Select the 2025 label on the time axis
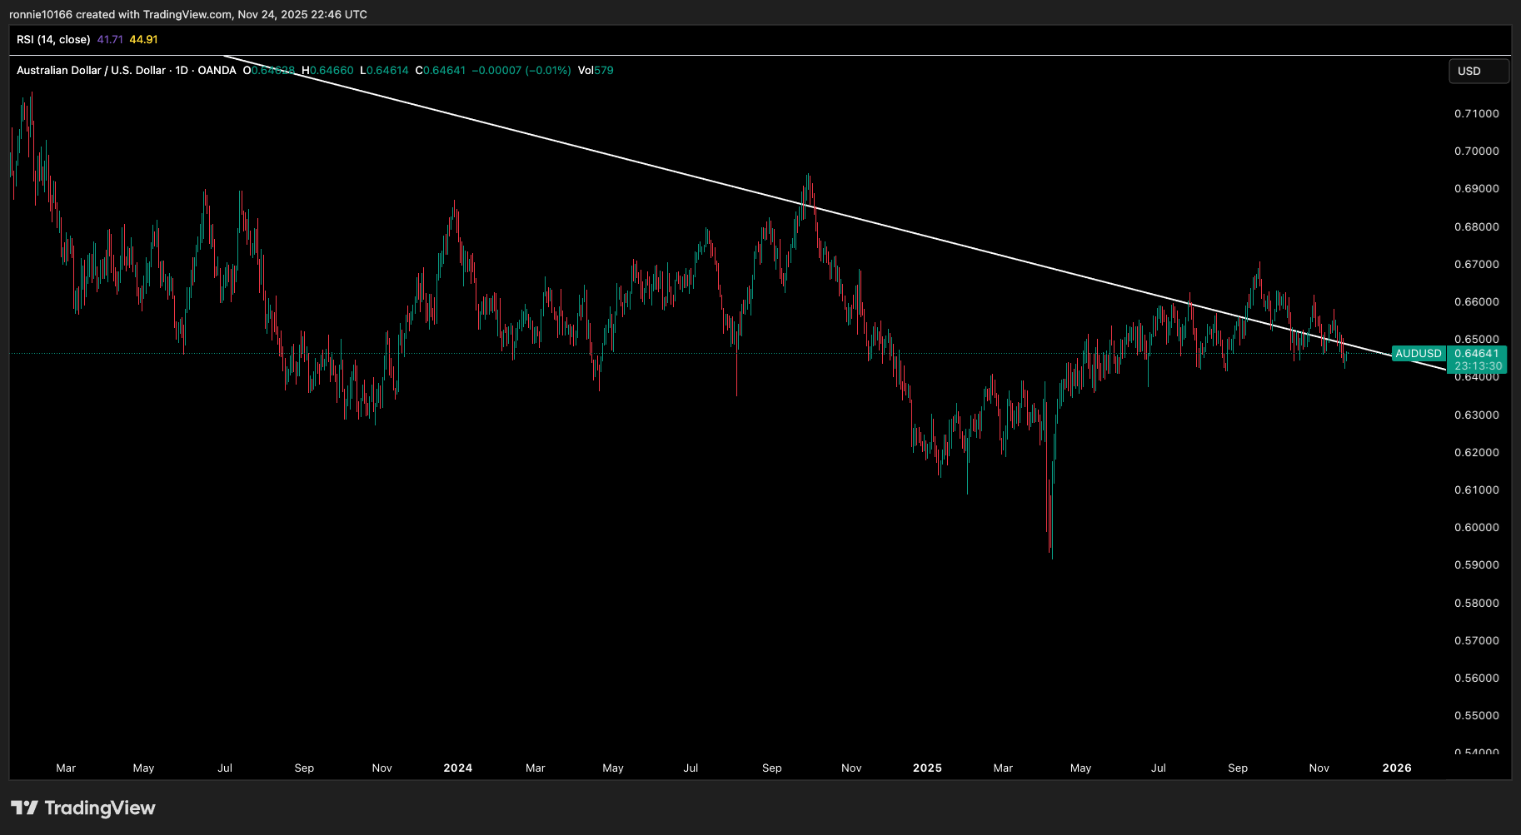This screenshot has height=835, width=1521. tap(927, 768)
